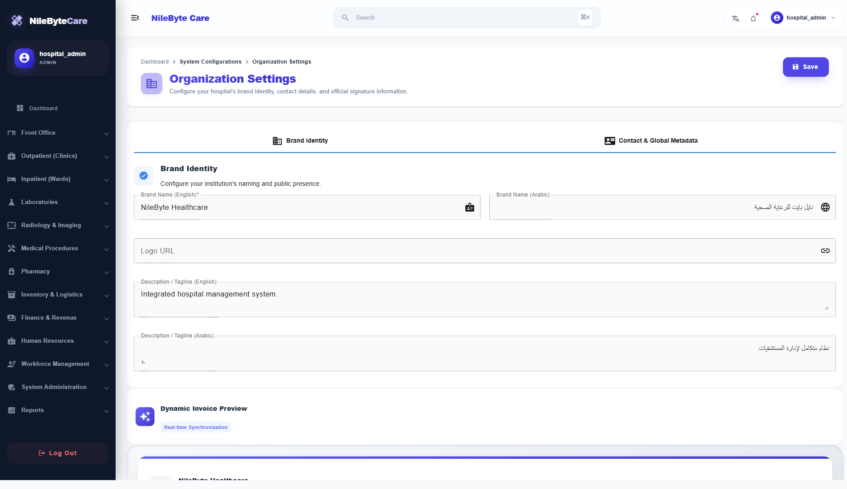The height and width of the screenshot is (489, 847).
Task: Click the NileByteCare logo icon in sidebar
Action: (x=17, y=20)
